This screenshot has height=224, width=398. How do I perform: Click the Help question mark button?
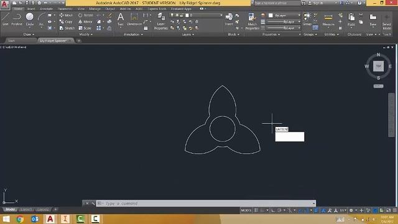359,3
